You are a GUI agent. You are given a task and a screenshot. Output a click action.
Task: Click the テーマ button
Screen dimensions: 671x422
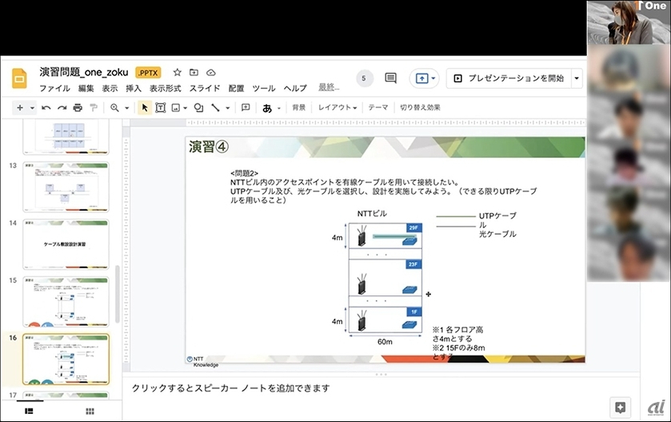pos(377,107)
